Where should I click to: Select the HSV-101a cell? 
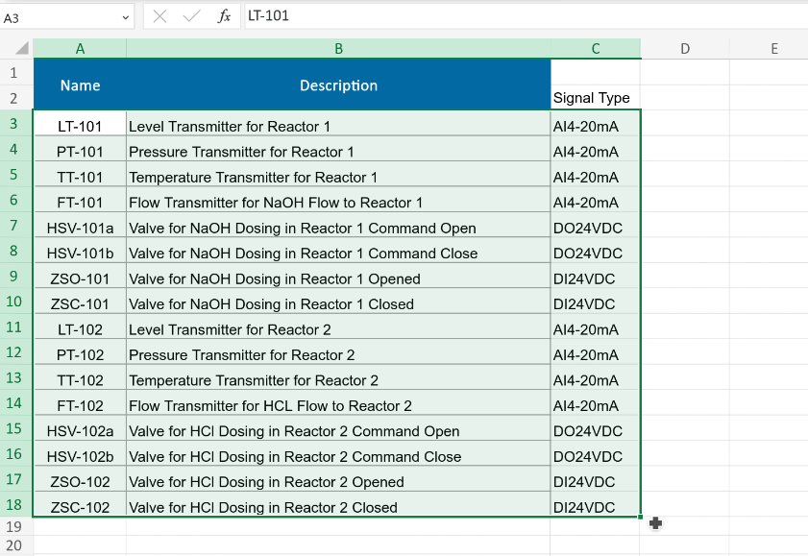click(80, 229)
